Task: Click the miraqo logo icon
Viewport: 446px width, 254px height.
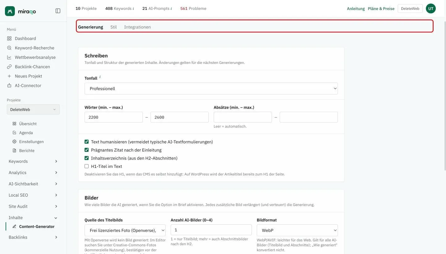Action: 10,11
